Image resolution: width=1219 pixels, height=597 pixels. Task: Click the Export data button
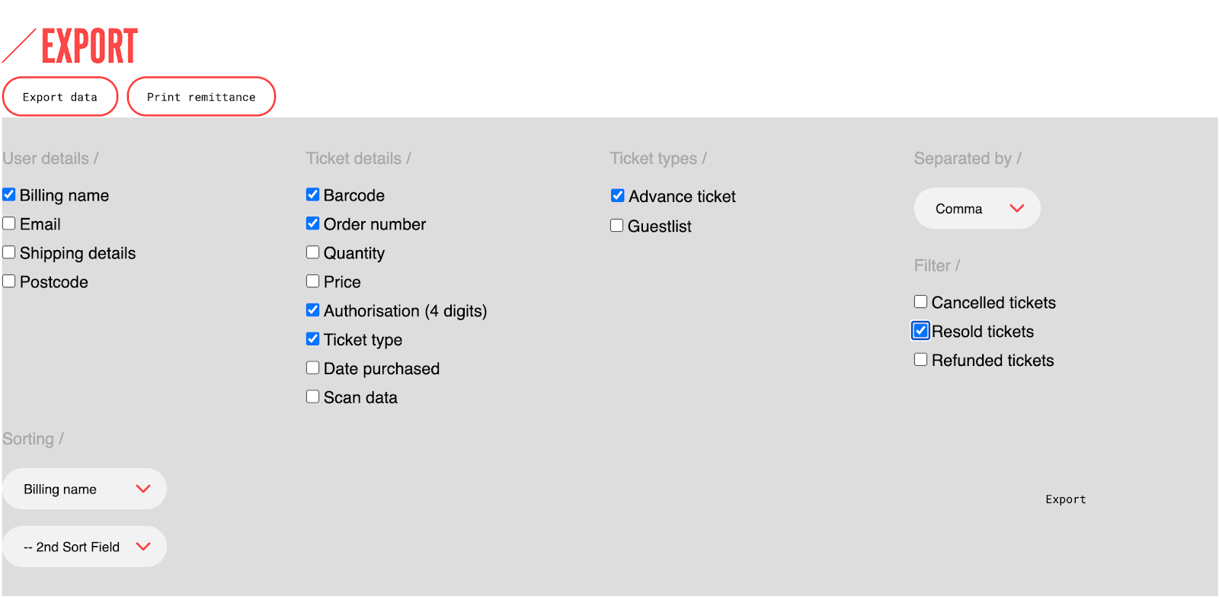point(60,97)
